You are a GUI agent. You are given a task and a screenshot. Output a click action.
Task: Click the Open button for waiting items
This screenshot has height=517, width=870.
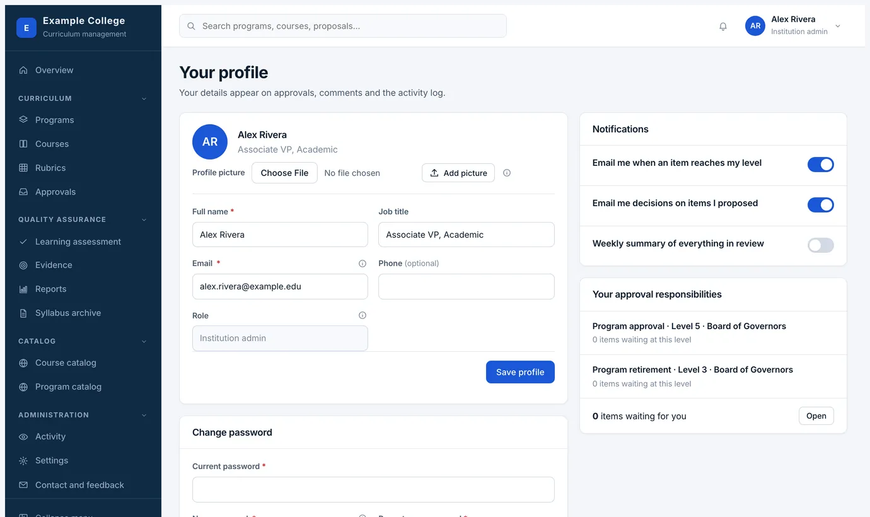click(x=816, y=416)
